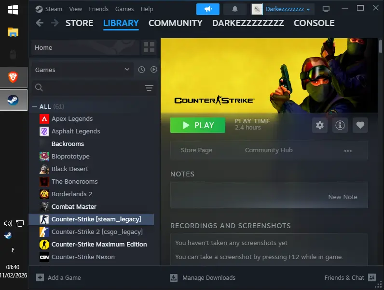This screenshot has width=384, height=290.
Task: Select The Bonerooms in the list
Action: pos(91,182)
